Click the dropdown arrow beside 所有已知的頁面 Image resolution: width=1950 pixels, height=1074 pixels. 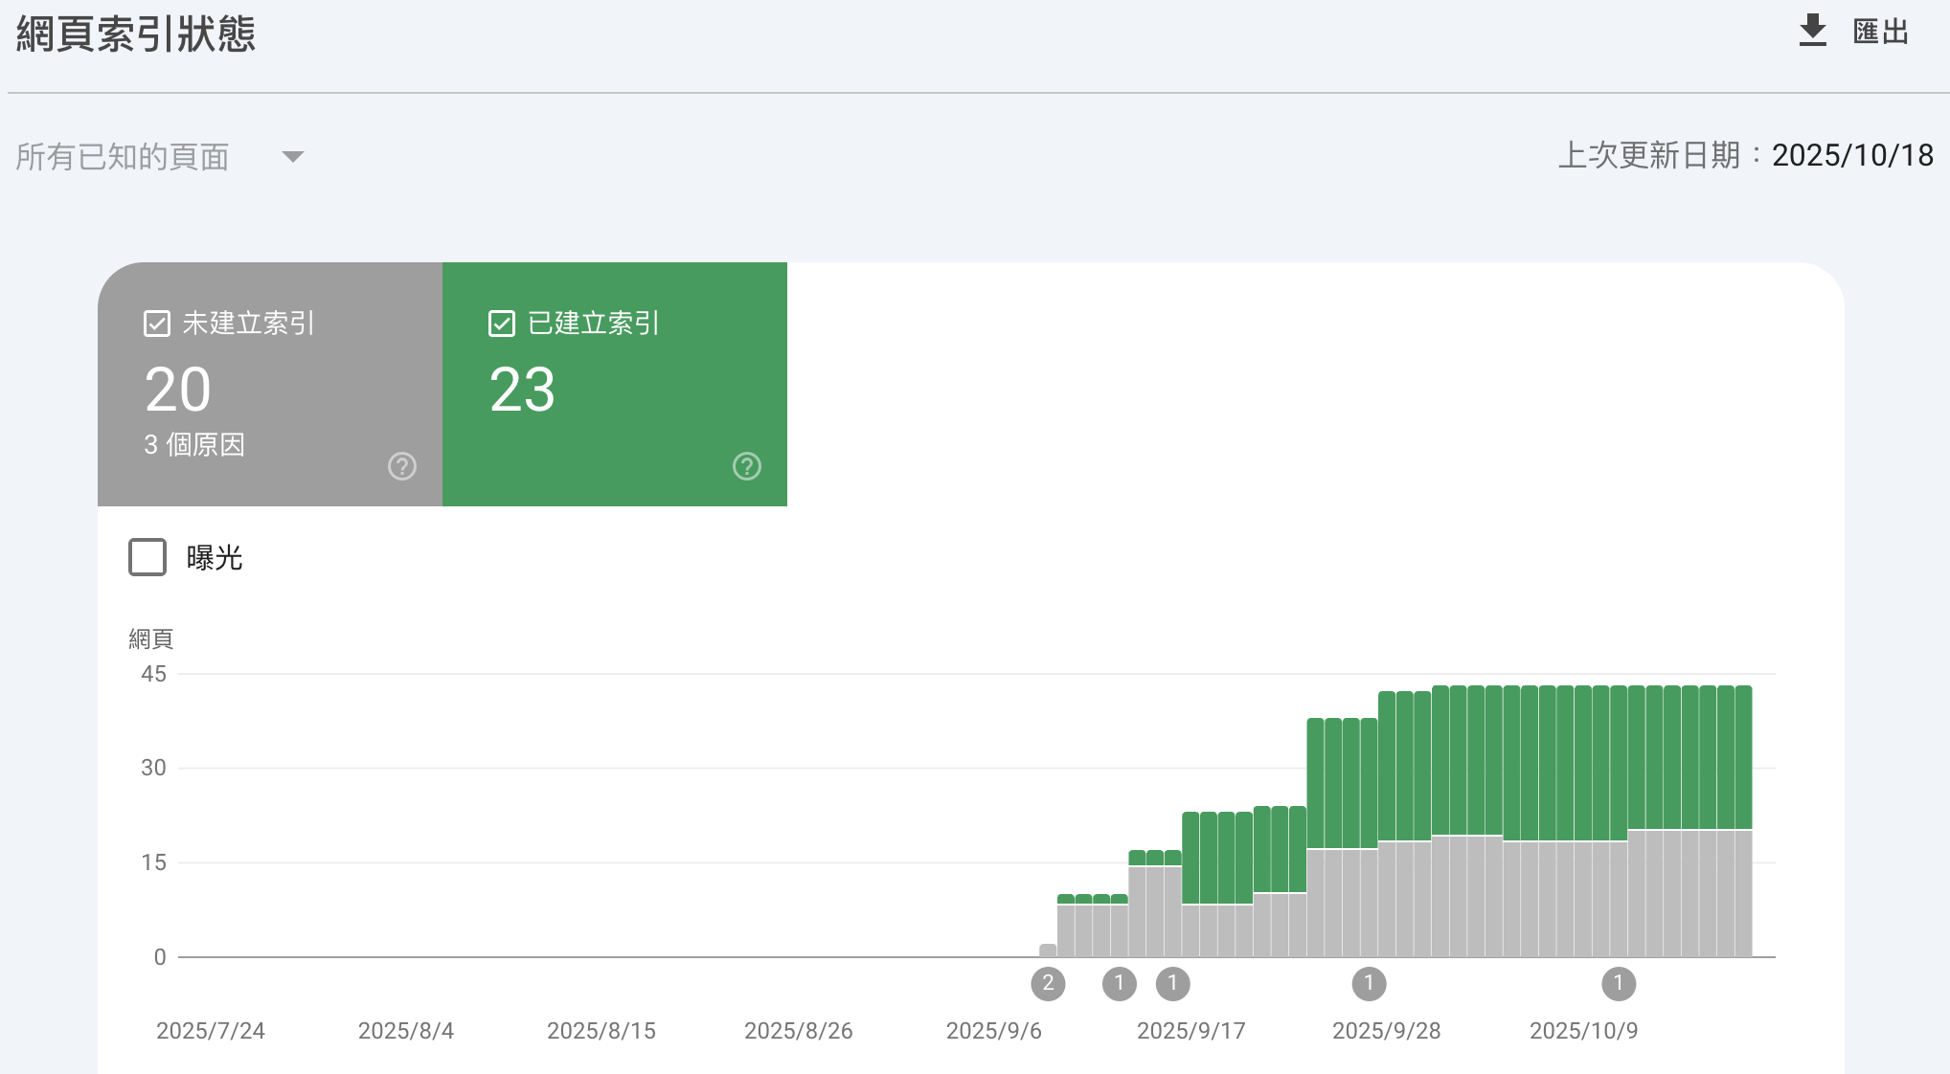(x=293, y=157)
